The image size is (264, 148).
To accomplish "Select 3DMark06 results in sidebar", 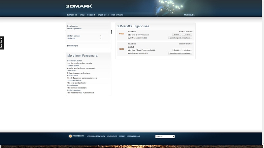I will click(x=71, y=38).
